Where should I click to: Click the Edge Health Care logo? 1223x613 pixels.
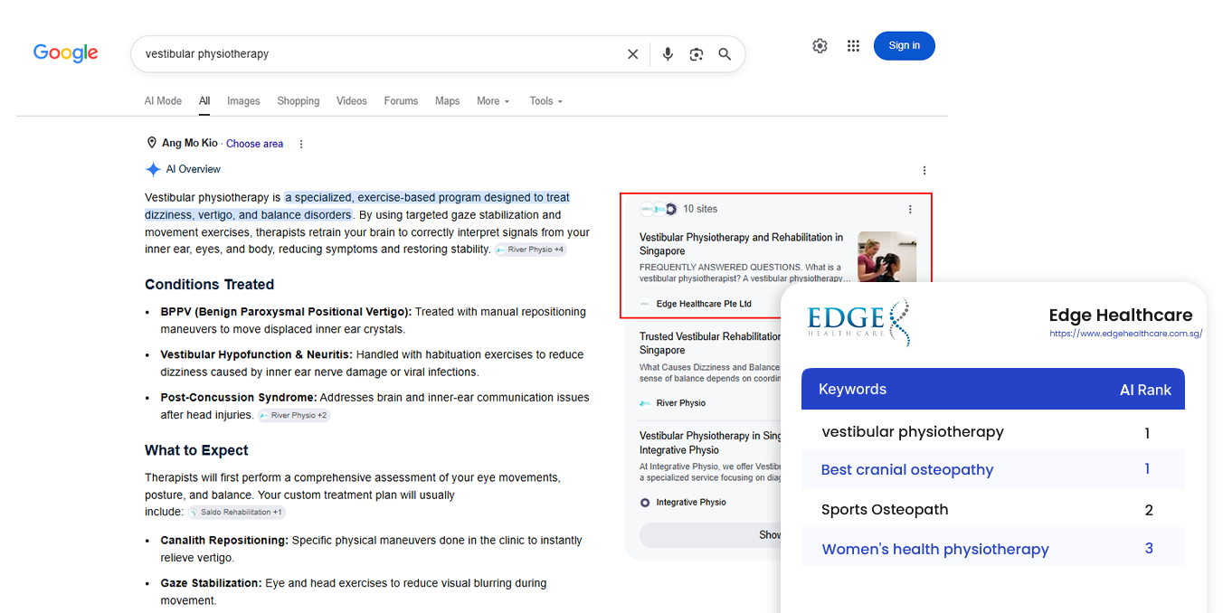(858, 322)
